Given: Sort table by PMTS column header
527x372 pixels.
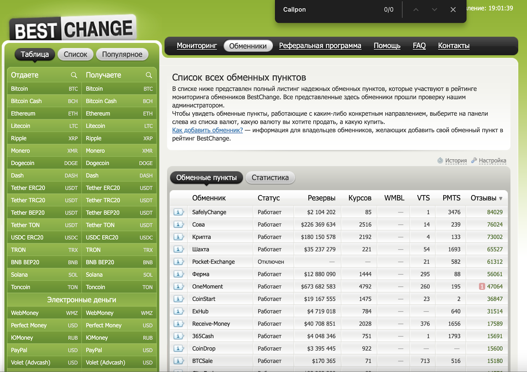Looking at the screenshot, I should coord(451,198).
